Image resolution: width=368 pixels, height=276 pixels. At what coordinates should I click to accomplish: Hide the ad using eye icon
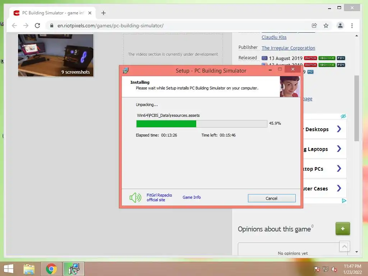point(343,116)
